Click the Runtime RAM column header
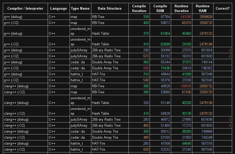This screenshot has height=154, width=235. click(203, 9)
